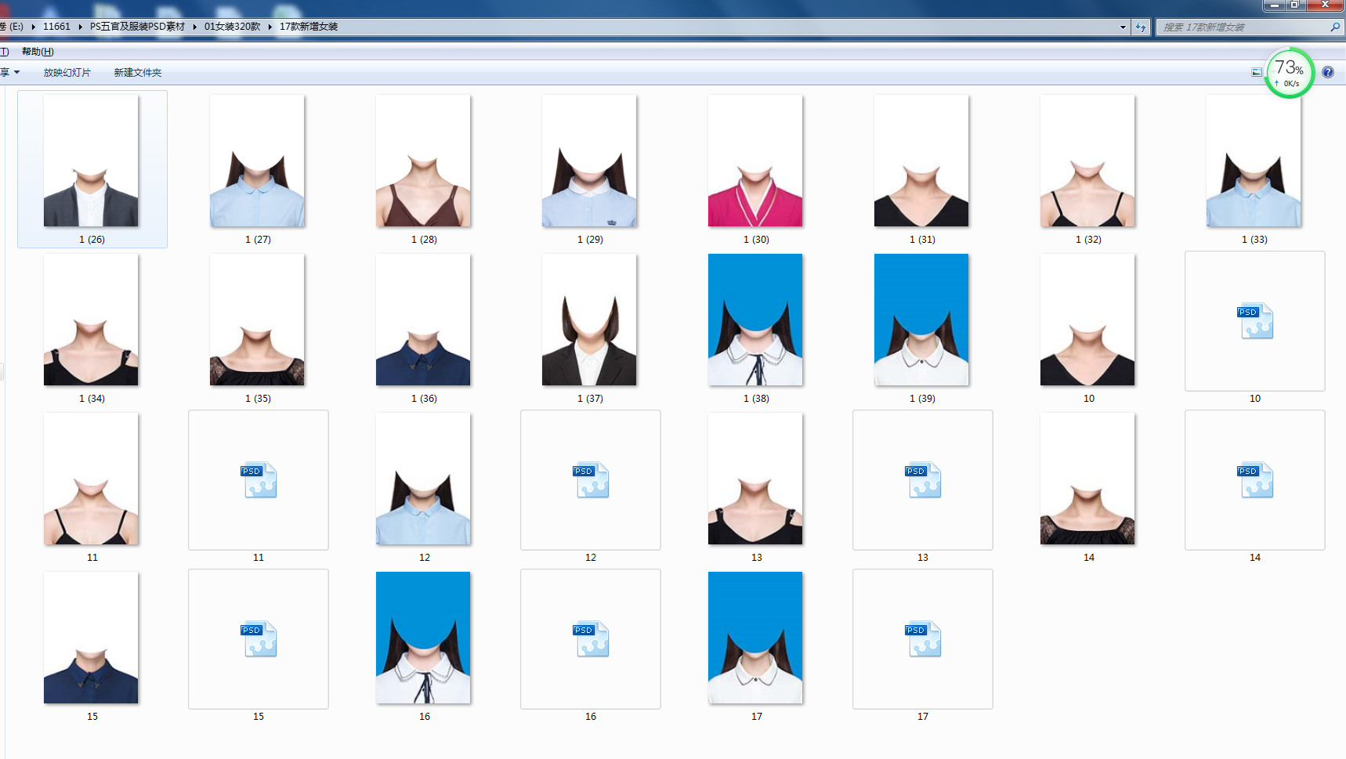Open the blue help question mark icon
This screenshot has width=1346, height=759.
(1328, 72)
